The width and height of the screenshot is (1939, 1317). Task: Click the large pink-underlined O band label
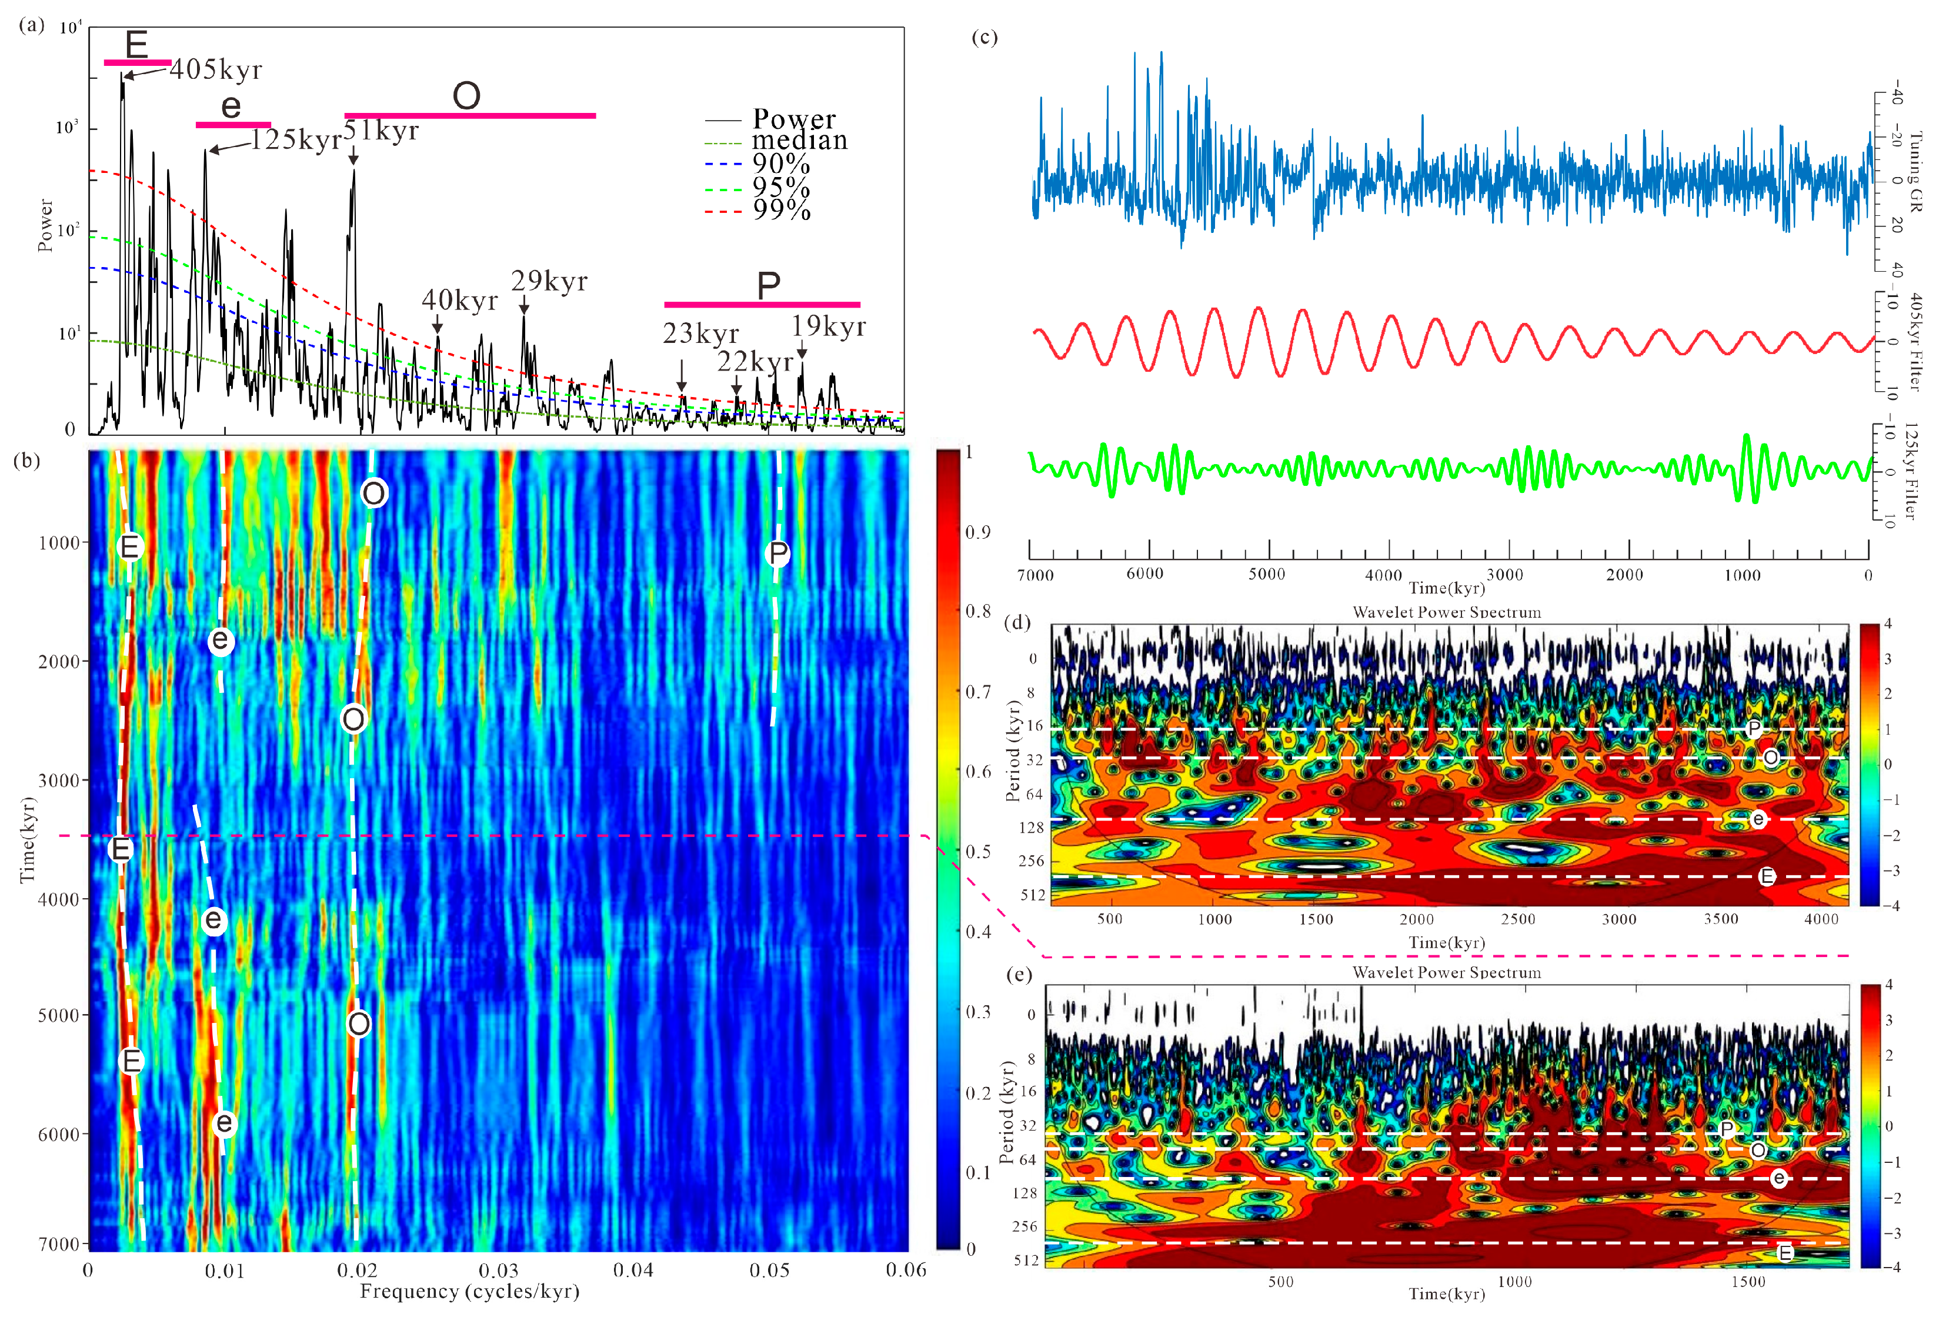pos(466,96)
